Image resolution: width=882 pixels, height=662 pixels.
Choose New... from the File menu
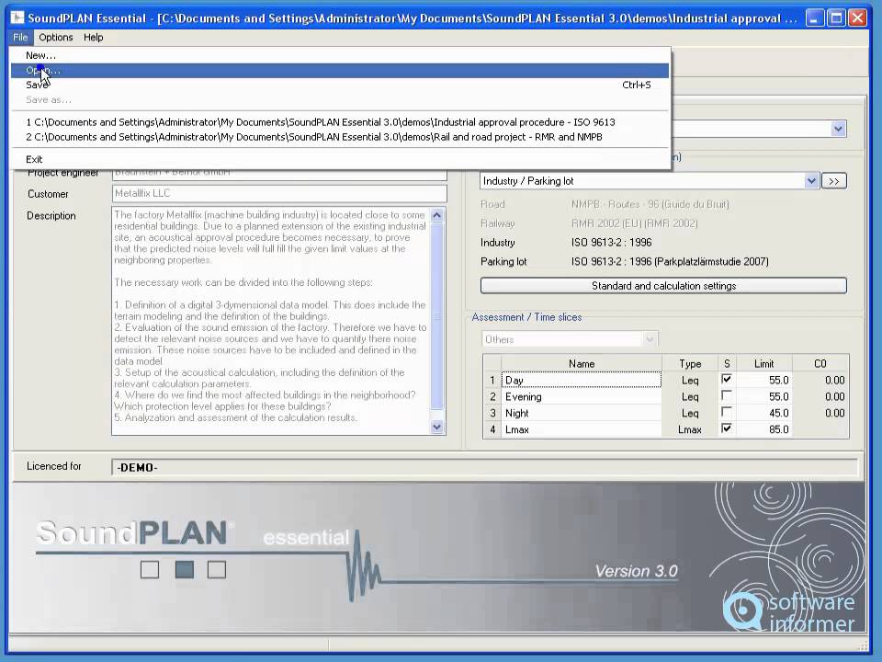tap(340, 55)
